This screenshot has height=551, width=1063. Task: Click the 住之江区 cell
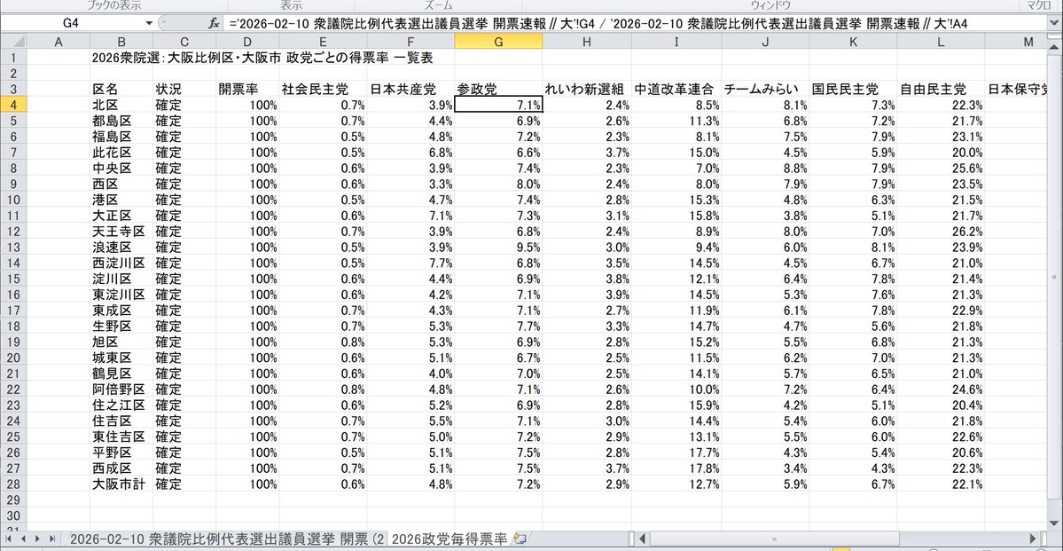click(x=121, y=405)
